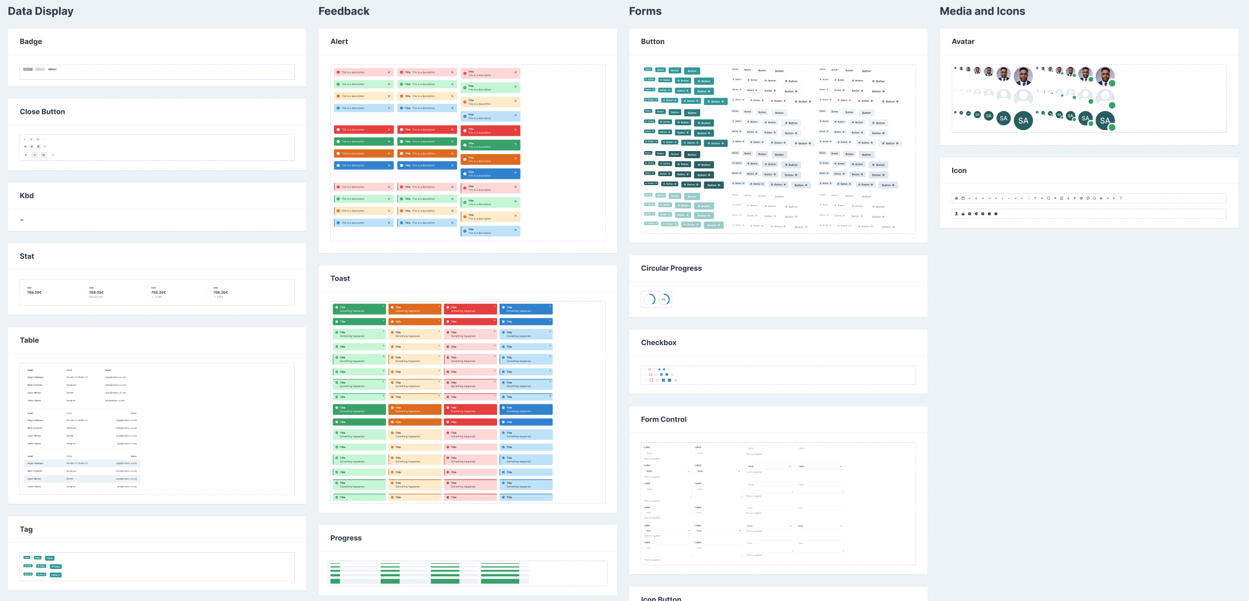Uncheck the largest light-blue checked checkbox
This screenshot has height=601, width=1249.
(663, 380)
